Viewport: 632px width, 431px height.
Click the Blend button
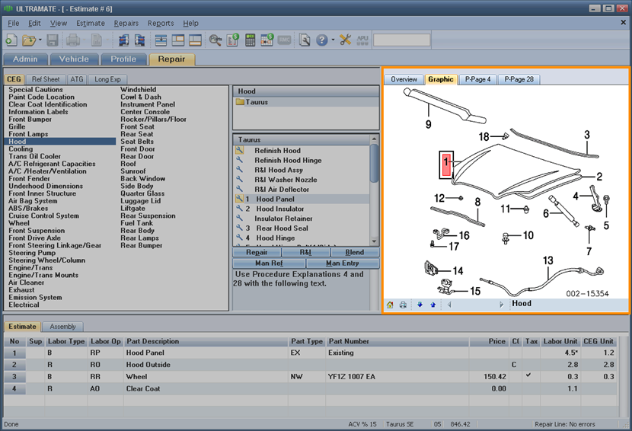click(354, 252)
